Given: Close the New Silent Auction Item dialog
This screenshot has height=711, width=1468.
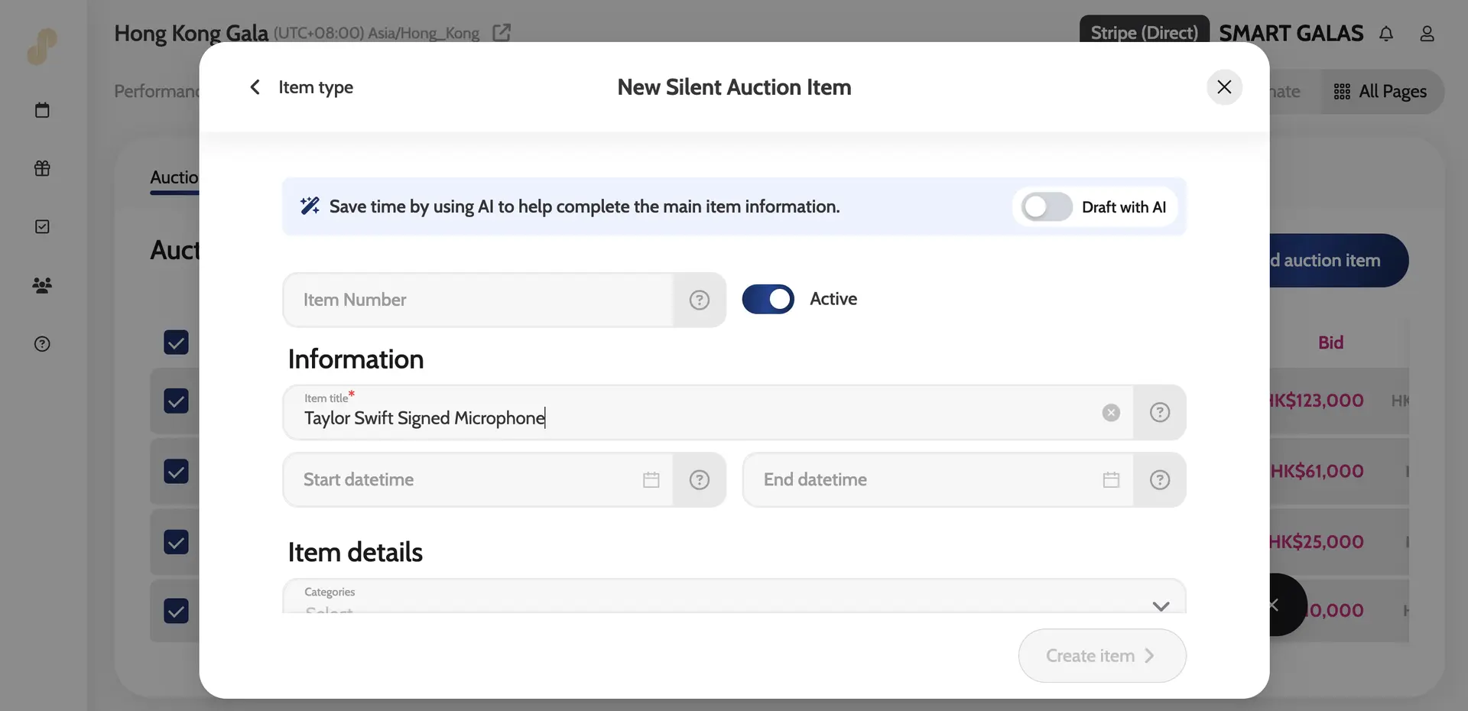Looking at the screenshot, I should click(x=1223, y=87).
